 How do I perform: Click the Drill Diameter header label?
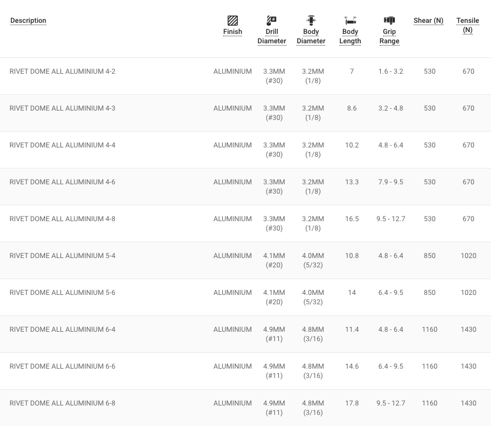[x=272, y=36]
